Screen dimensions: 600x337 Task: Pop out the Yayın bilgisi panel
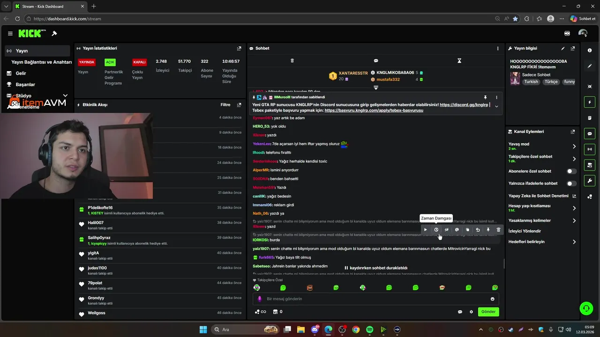point(573,48)
